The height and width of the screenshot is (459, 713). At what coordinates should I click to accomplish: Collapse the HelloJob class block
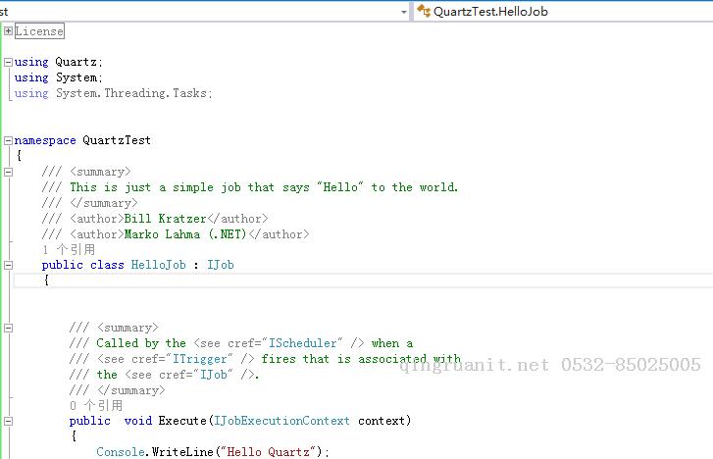coord(8,265)
